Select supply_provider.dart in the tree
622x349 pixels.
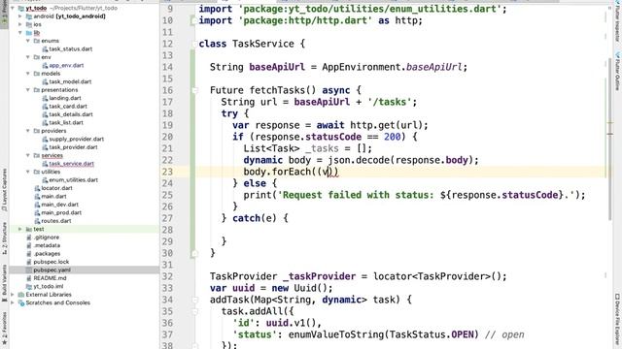point(76,139)
